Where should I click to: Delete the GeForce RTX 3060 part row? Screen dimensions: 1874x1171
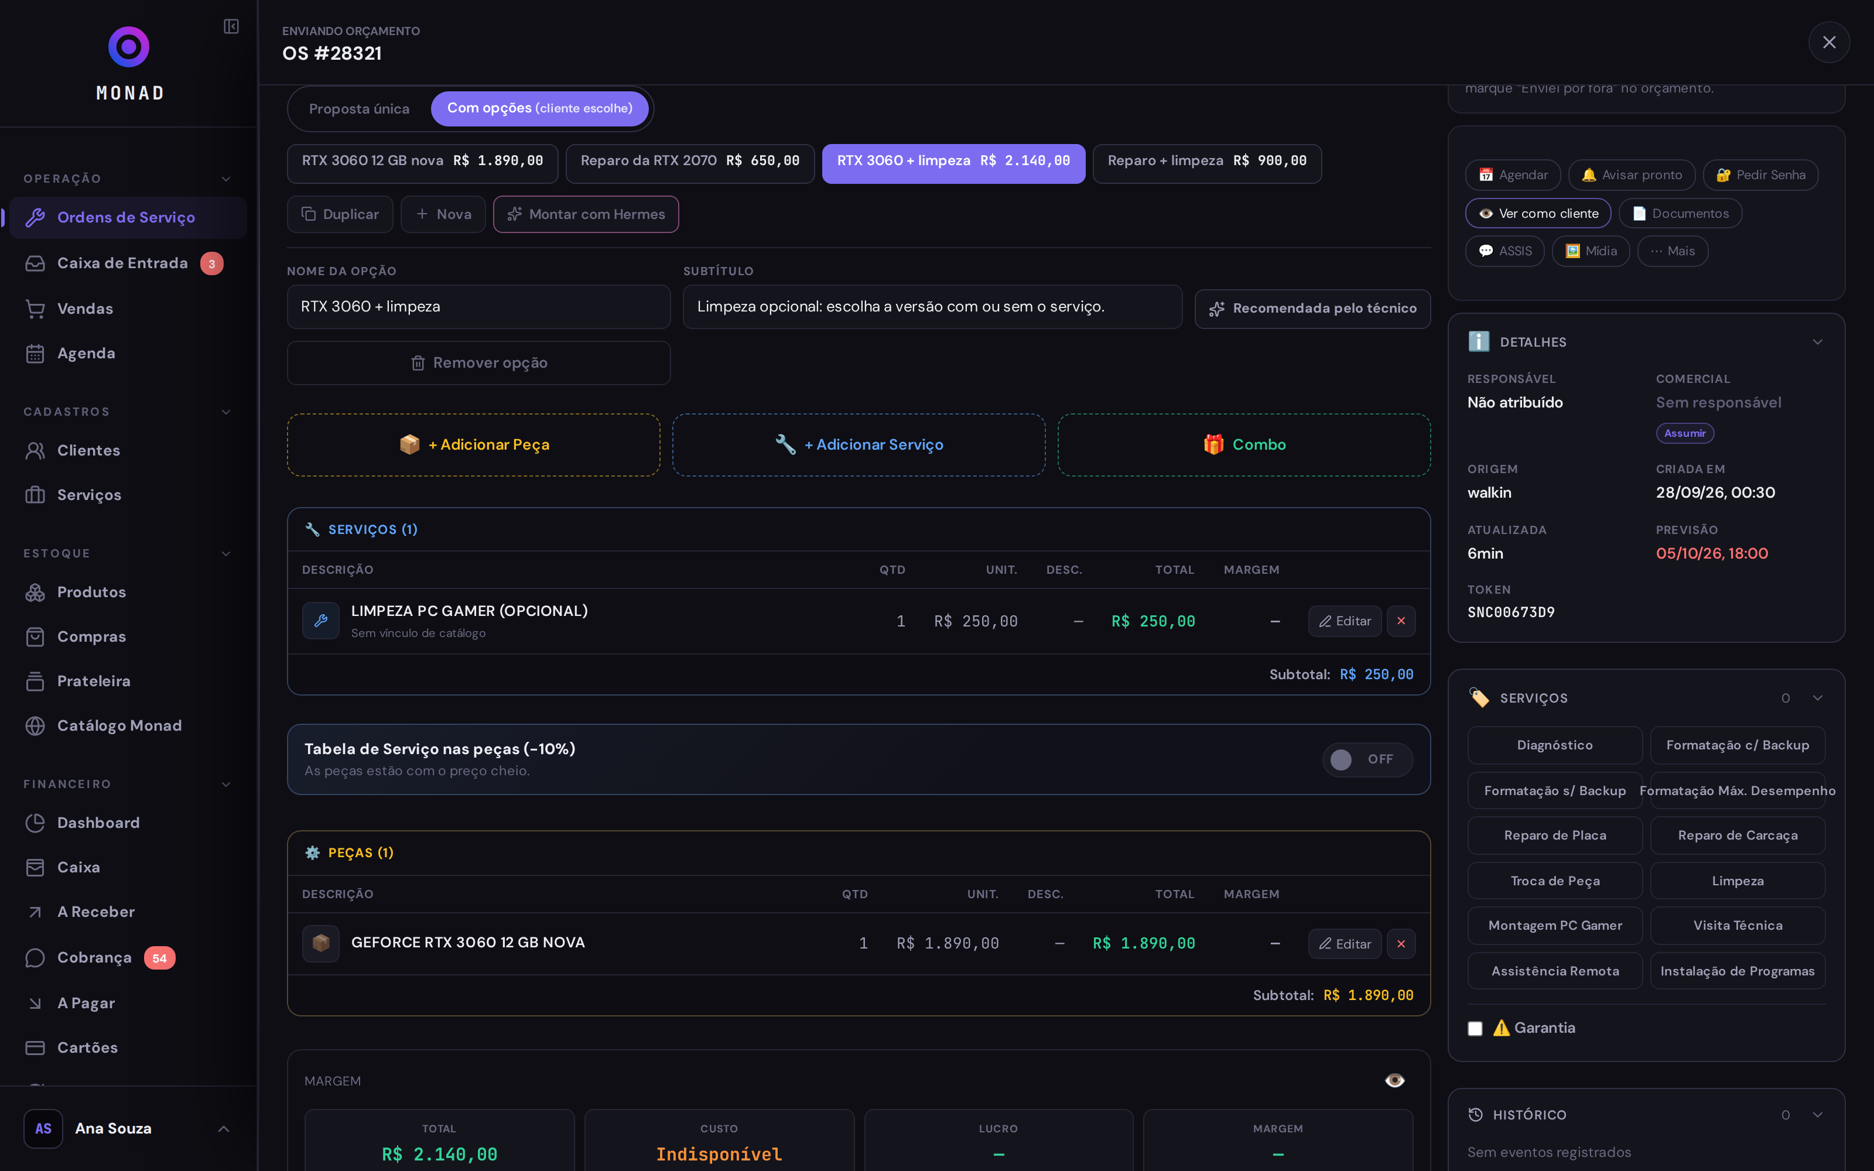pos(1401,944)
